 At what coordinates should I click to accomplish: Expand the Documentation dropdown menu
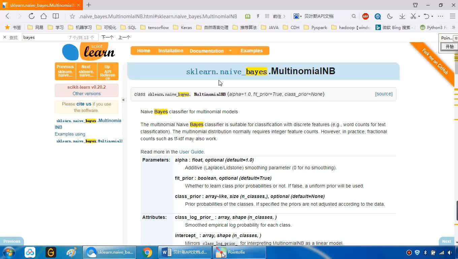(x=230, y=51)
